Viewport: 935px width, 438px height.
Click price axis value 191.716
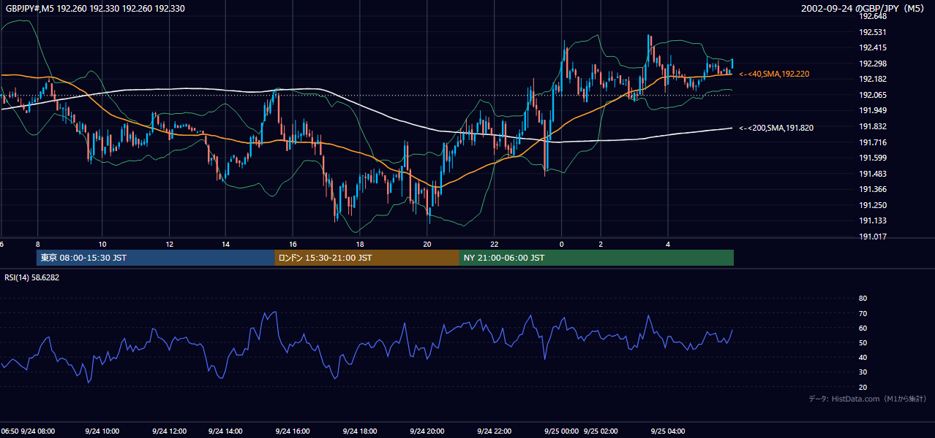872,142
